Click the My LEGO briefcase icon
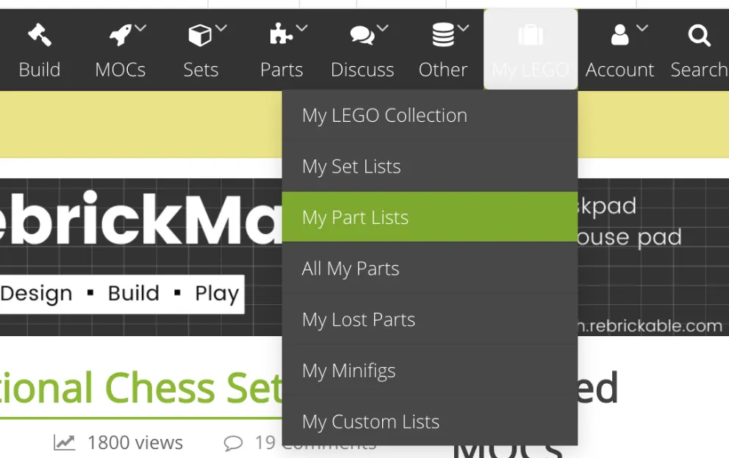The image size is (729, 458). click(x=531, y=35)
